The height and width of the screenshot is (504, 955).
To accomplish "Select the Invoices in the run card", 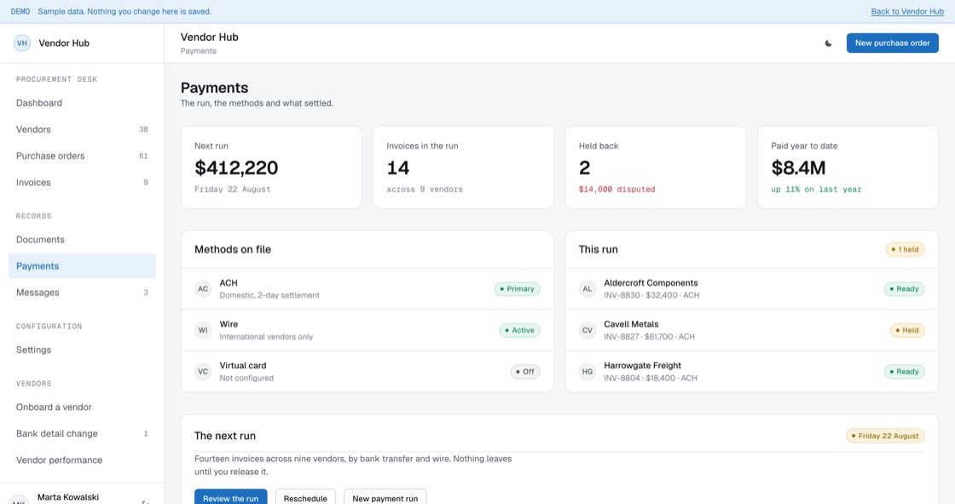I will tap(464, 168).
